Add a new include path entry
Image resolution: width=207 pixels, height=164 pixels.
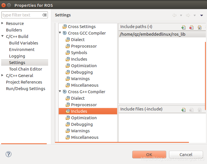[183, 27]
